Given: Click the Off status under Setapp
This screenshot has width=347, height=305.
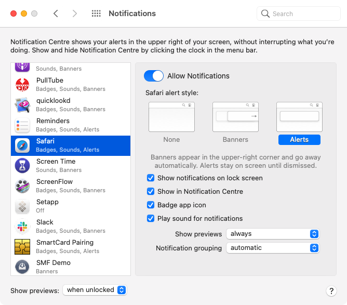Looking at the screenshot, I should coord(40,210).
